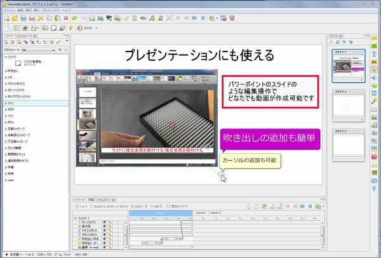
Task: Toggle visibility of カーソルパス timeline row
Action: tap(105, 222)
